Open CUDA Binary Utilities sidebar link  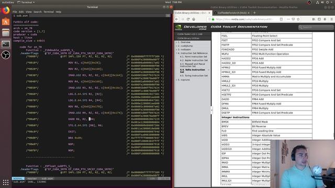188,38
